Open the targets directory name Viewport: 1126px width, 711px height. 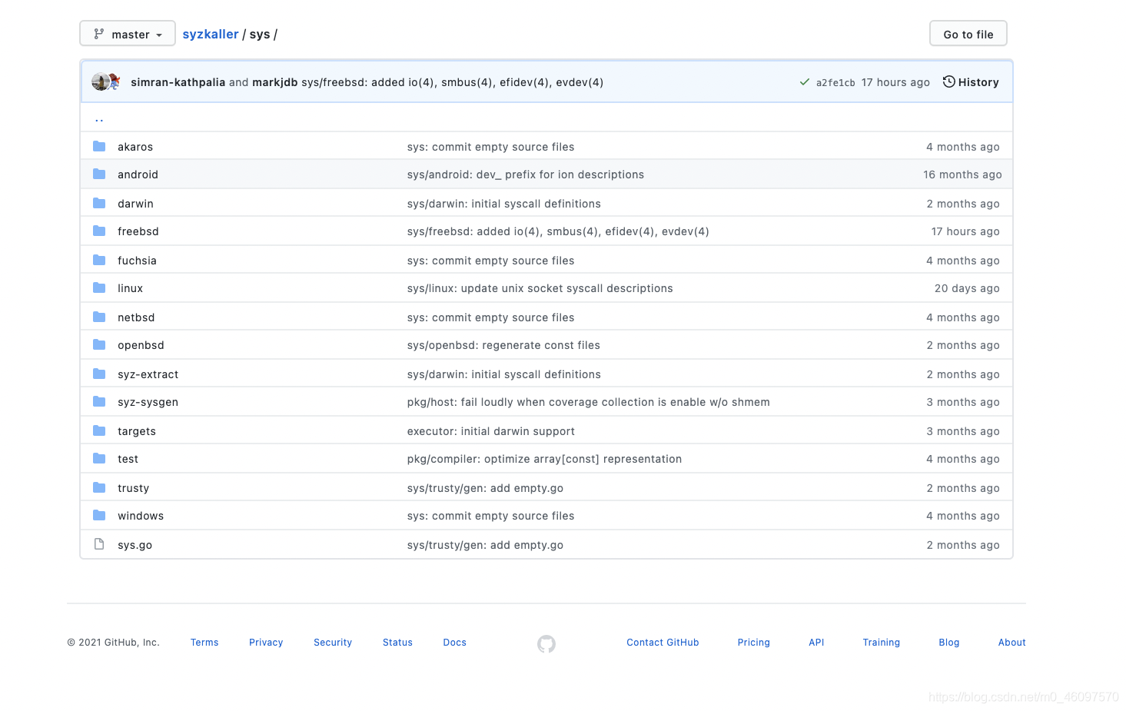(x=137, y=431)
